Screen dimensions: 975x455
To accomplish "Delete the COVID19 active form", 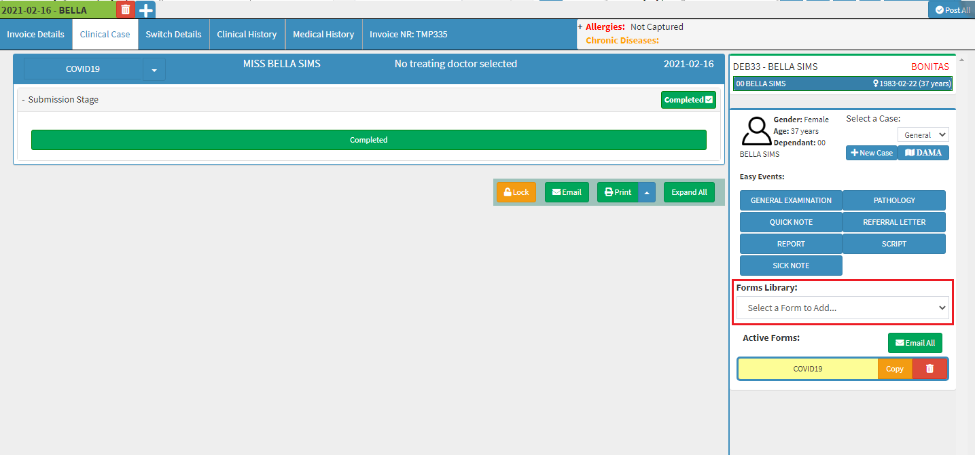I will [929, 369].
